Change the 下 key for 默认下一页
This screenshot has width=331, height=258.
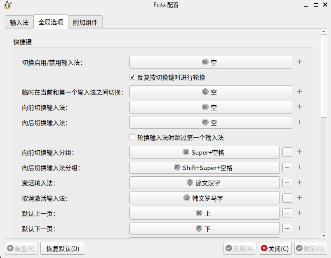[x=204, y=228]
